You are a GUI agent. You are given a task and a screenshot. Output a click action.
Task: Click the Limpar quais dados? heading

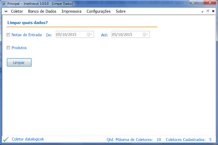point(27,23)
